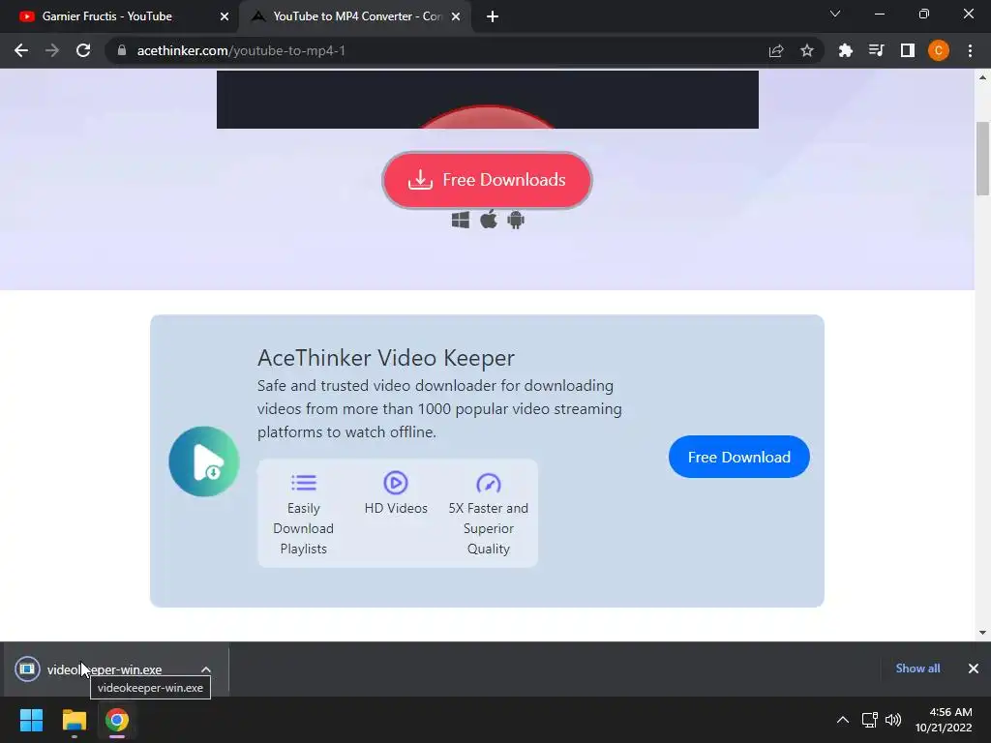
Task: Click the scrollbar down arrow
Action: coord(982,633)
